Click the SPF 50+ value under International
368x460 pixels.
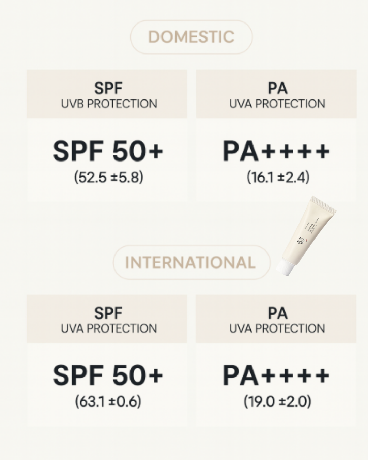click(x=108, y=375)
